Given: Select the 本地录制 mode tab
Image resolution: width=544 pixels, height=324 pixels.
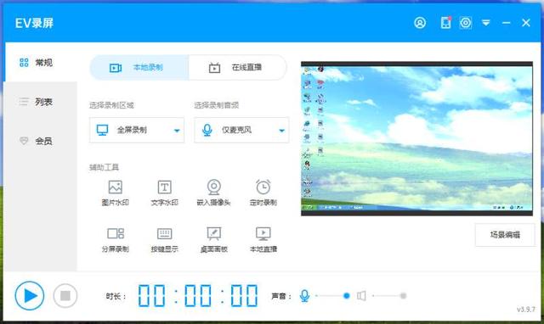Looking at the screenshot, I should click(x=139, y=68).
